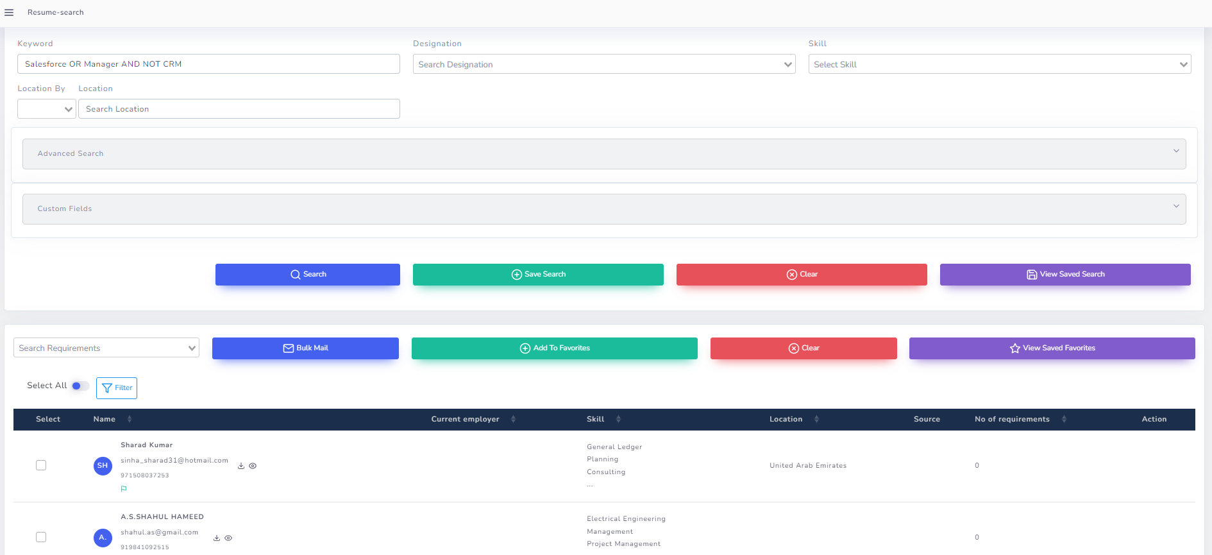Download A.S.Shahul Hameed's resume
Viewport: 1212px width, 555px height.
217,538
